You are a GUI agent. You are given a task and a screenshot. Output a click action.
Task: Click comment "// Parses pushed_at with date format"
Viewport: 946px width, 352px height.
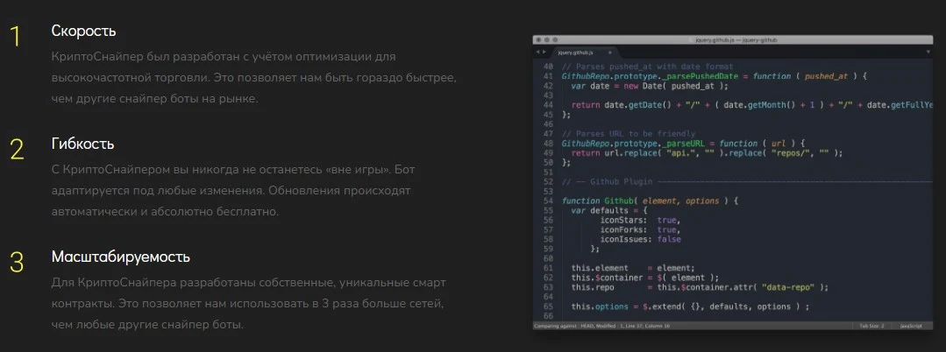(647, 67)
